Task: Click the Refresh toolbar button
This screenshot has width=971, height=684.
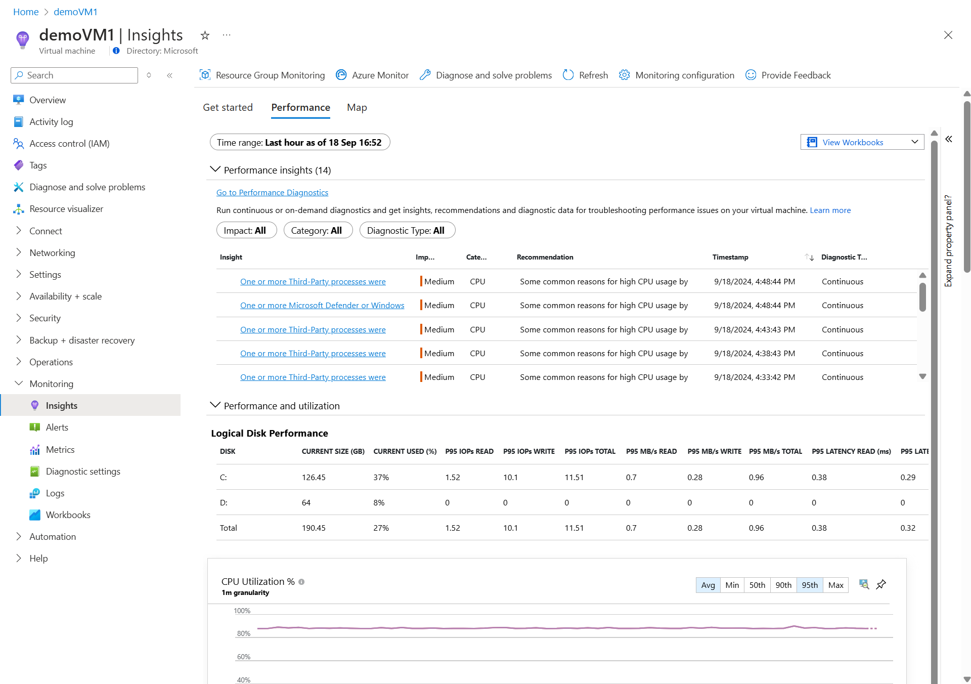Action: (x=585, y=75)
